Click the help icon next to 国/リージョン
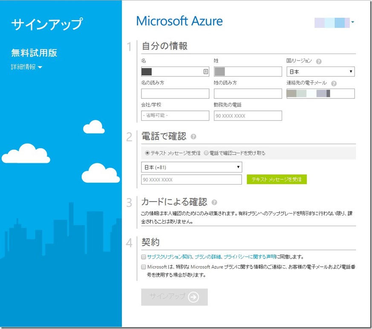 319,61
